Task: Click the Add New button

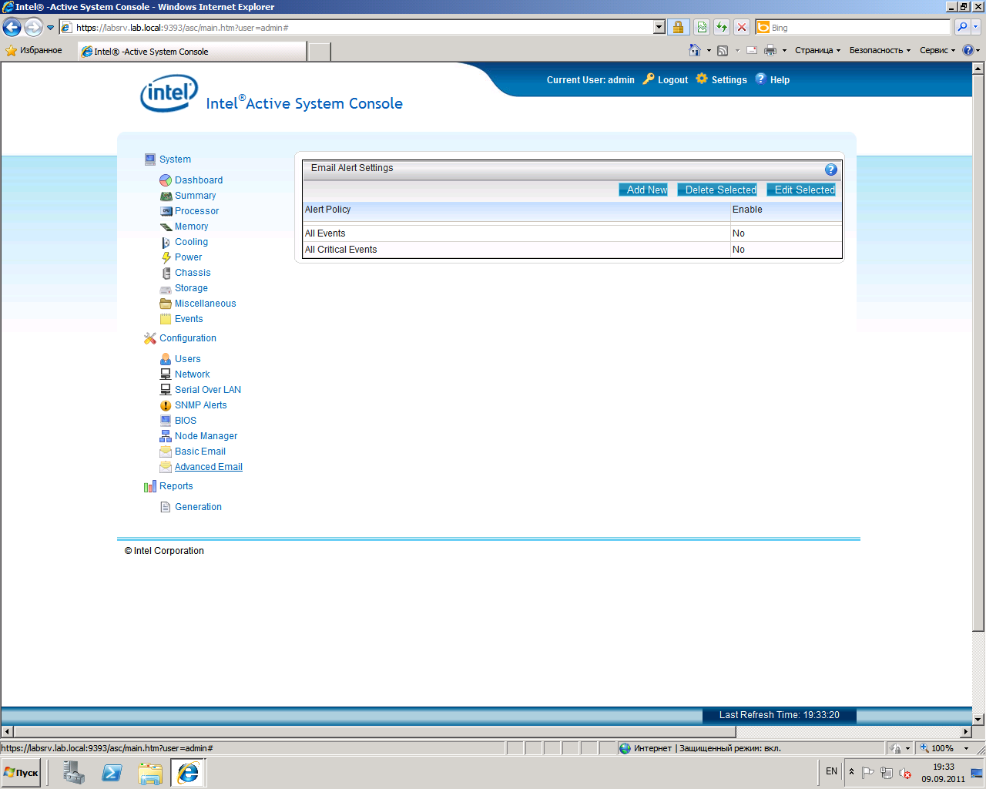Action: pos(643,190)
